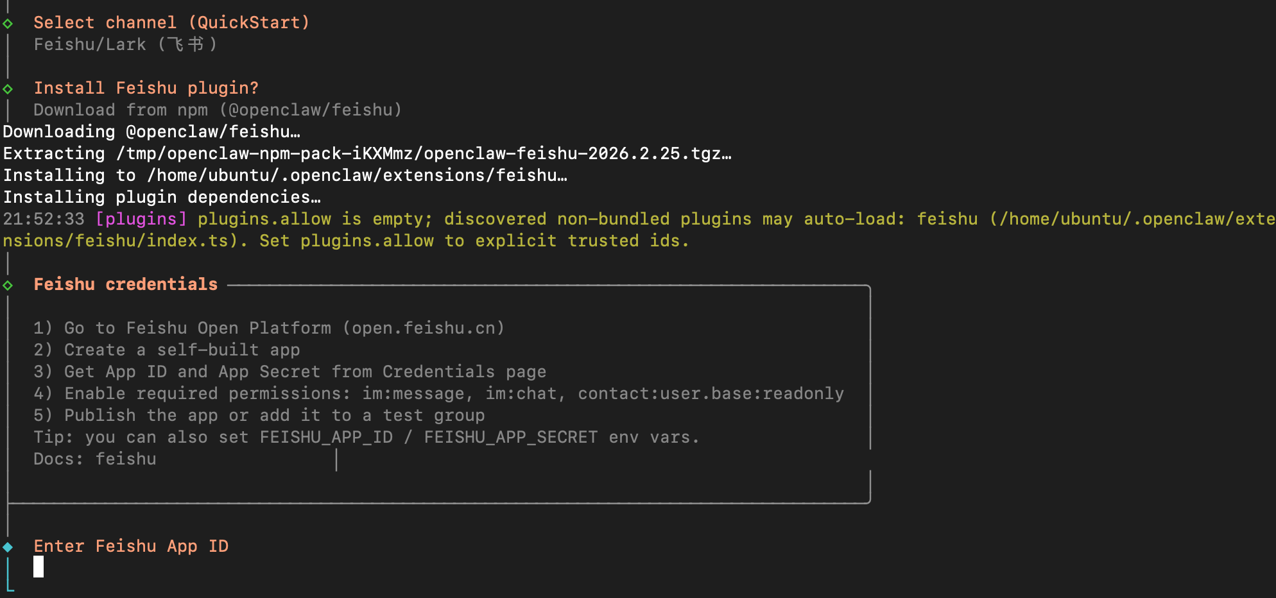The width and height of the screenshot is (1276, 598).
Task: Click the FEISHU_APP_SECRET variable name
Action: click(511, 438)
